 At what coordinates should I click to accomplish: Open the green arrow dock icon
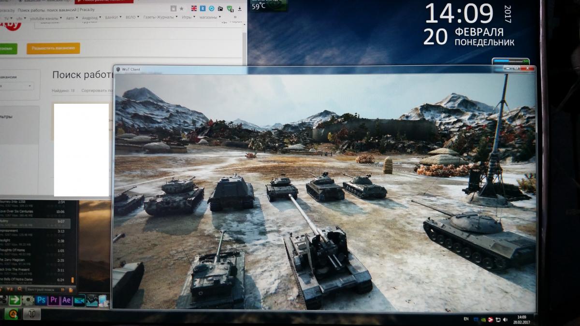pyautogui.click(x=15, y=300)
